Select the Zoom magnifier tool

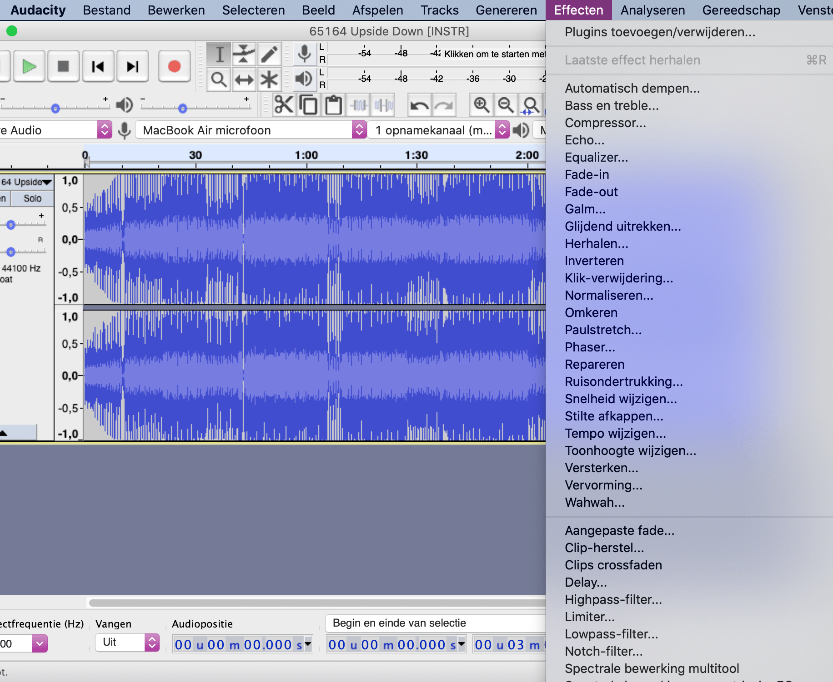(219, 79)
